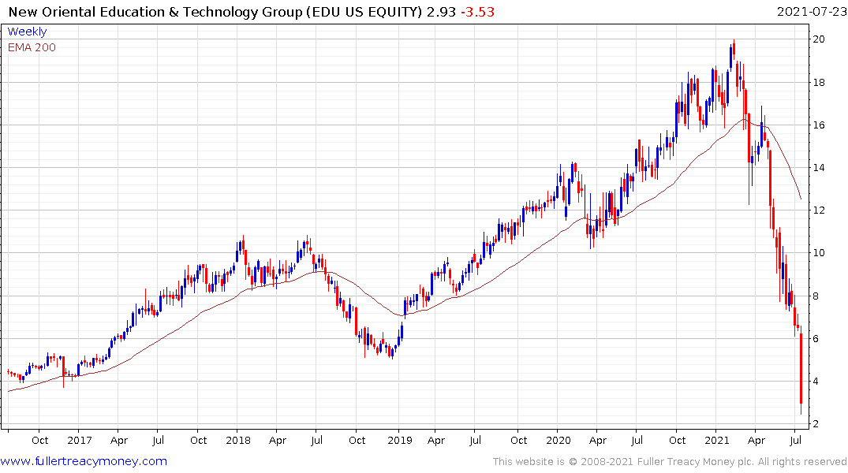
Task: Click the 12 price axis label
Action: (819, 210)
